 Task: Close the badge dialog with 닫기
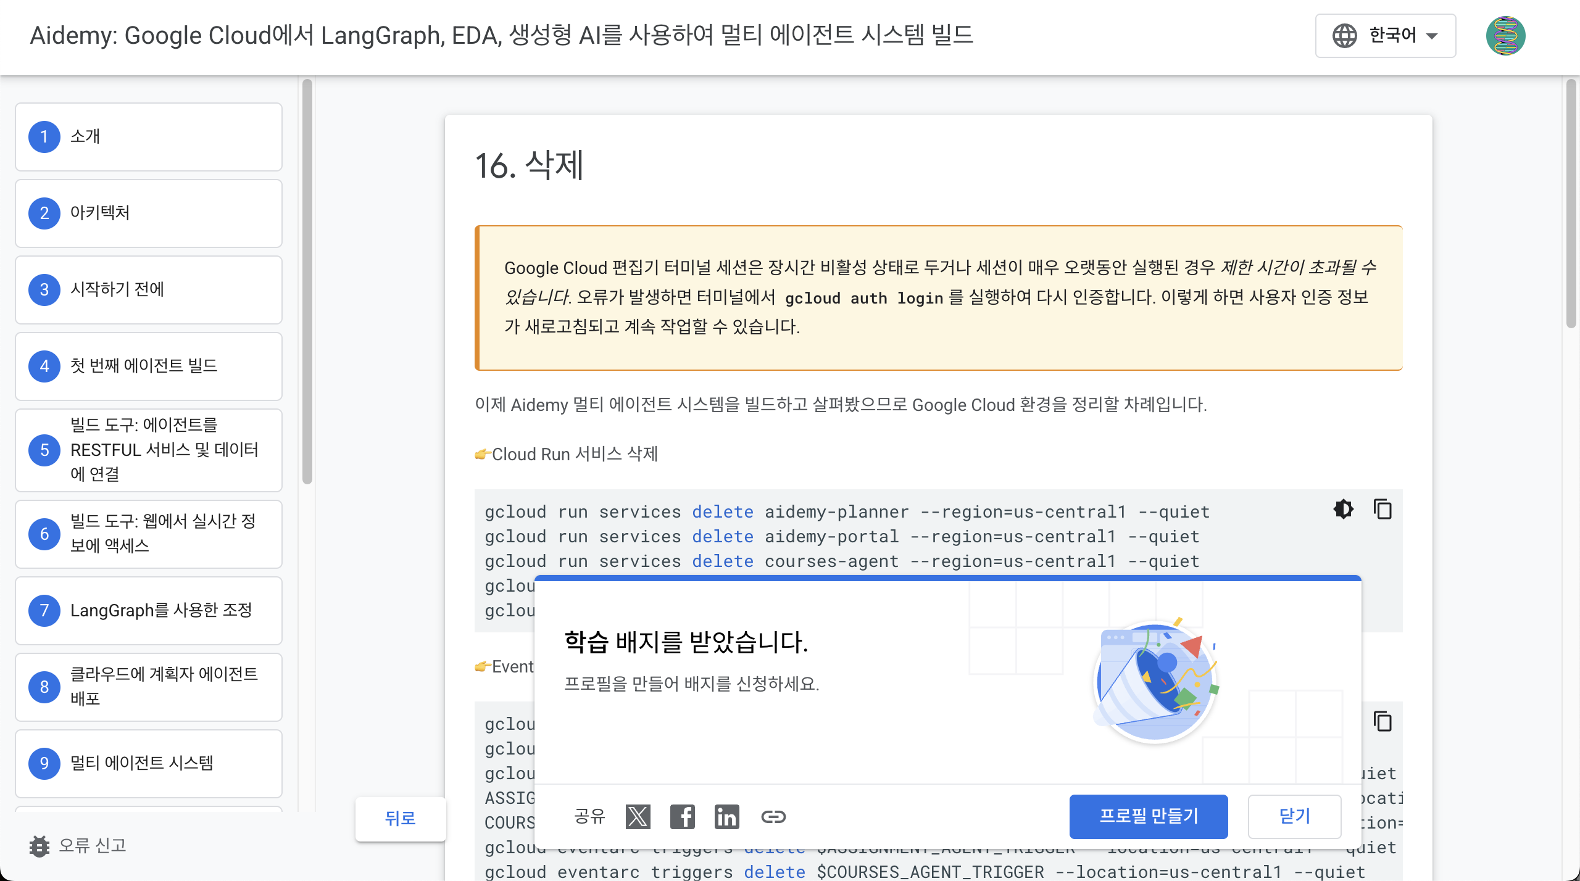pyautogui.click(x=1294, y=816)
